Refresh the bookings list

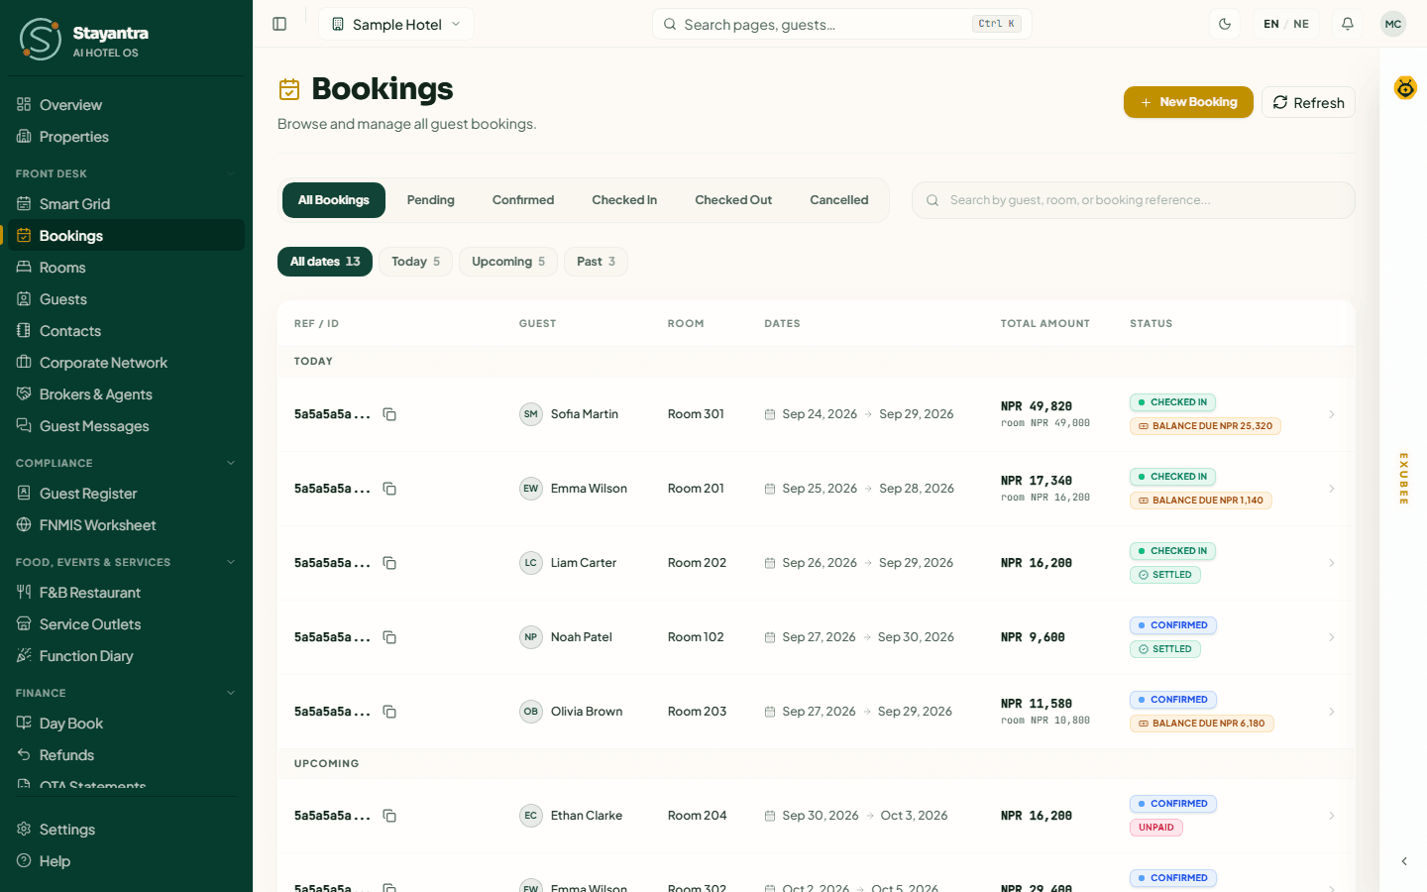coord(1308,102)
